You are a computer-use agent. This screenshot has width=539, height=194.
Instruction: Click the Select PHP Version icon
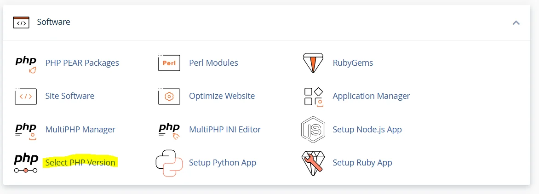tap(26, 163)
